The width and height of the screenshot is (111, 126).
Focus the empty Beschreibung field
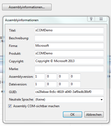click(69, 38)
